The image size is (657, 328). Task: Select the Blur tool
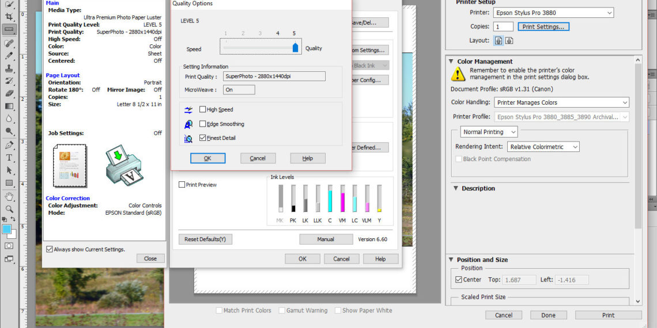(9, 119)
